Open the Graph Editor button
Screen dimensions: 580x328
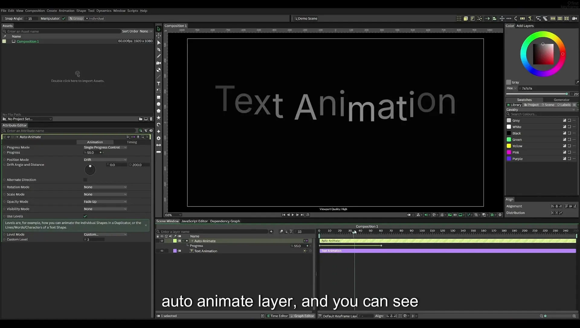point(302,316)
